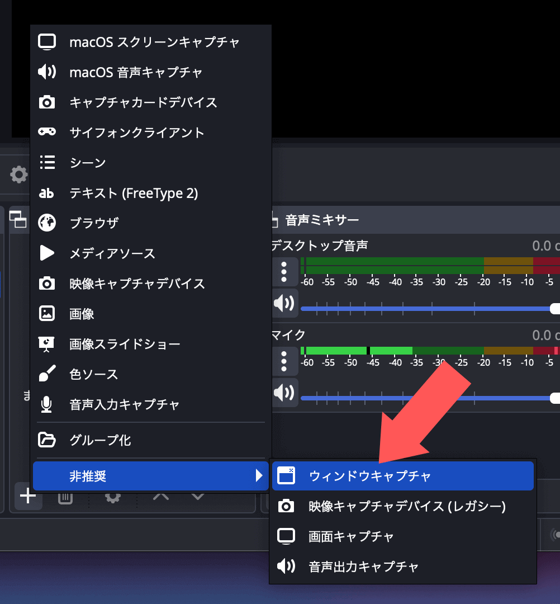Click the デスクトップ音声 level meter

430,266
